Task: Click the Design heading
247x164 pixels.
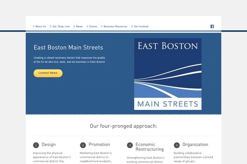Action: (x=49, y=144)
